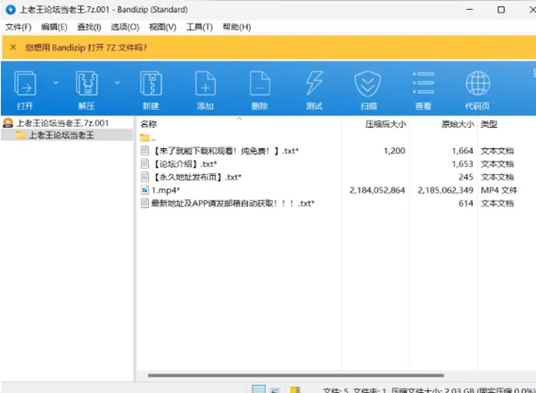536x393 pixels.
Task: Expand the dropdown arrow next to 解压
Action: tap(117, 83)
